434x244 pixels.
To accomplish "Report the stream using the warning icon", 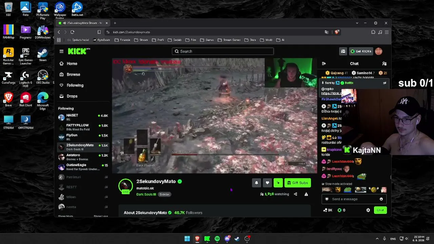I will pos(306,194).
